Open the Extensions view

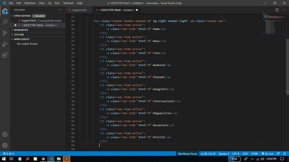[5, 55]
